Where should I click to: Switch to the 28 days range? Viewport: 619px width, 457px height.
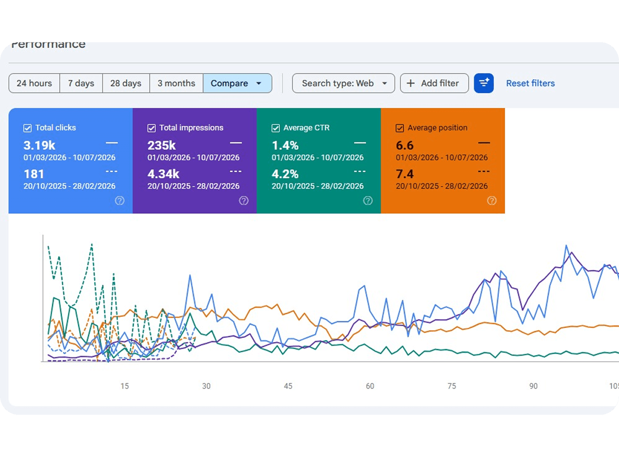[126, 83]
